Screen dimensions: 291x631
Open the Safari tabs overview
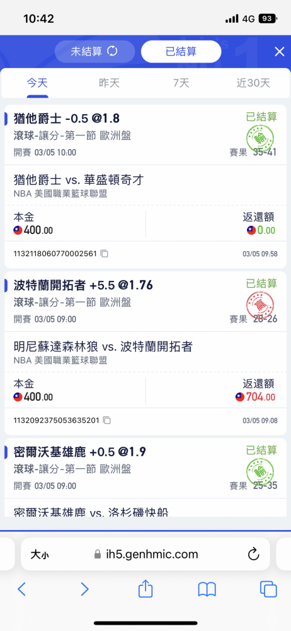pos(268,589)
